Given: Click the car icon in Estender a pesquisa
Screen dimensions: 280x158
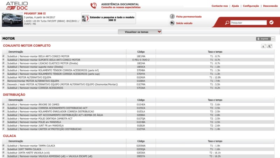Looking at the screenshot, I should [x=85, y=19].
